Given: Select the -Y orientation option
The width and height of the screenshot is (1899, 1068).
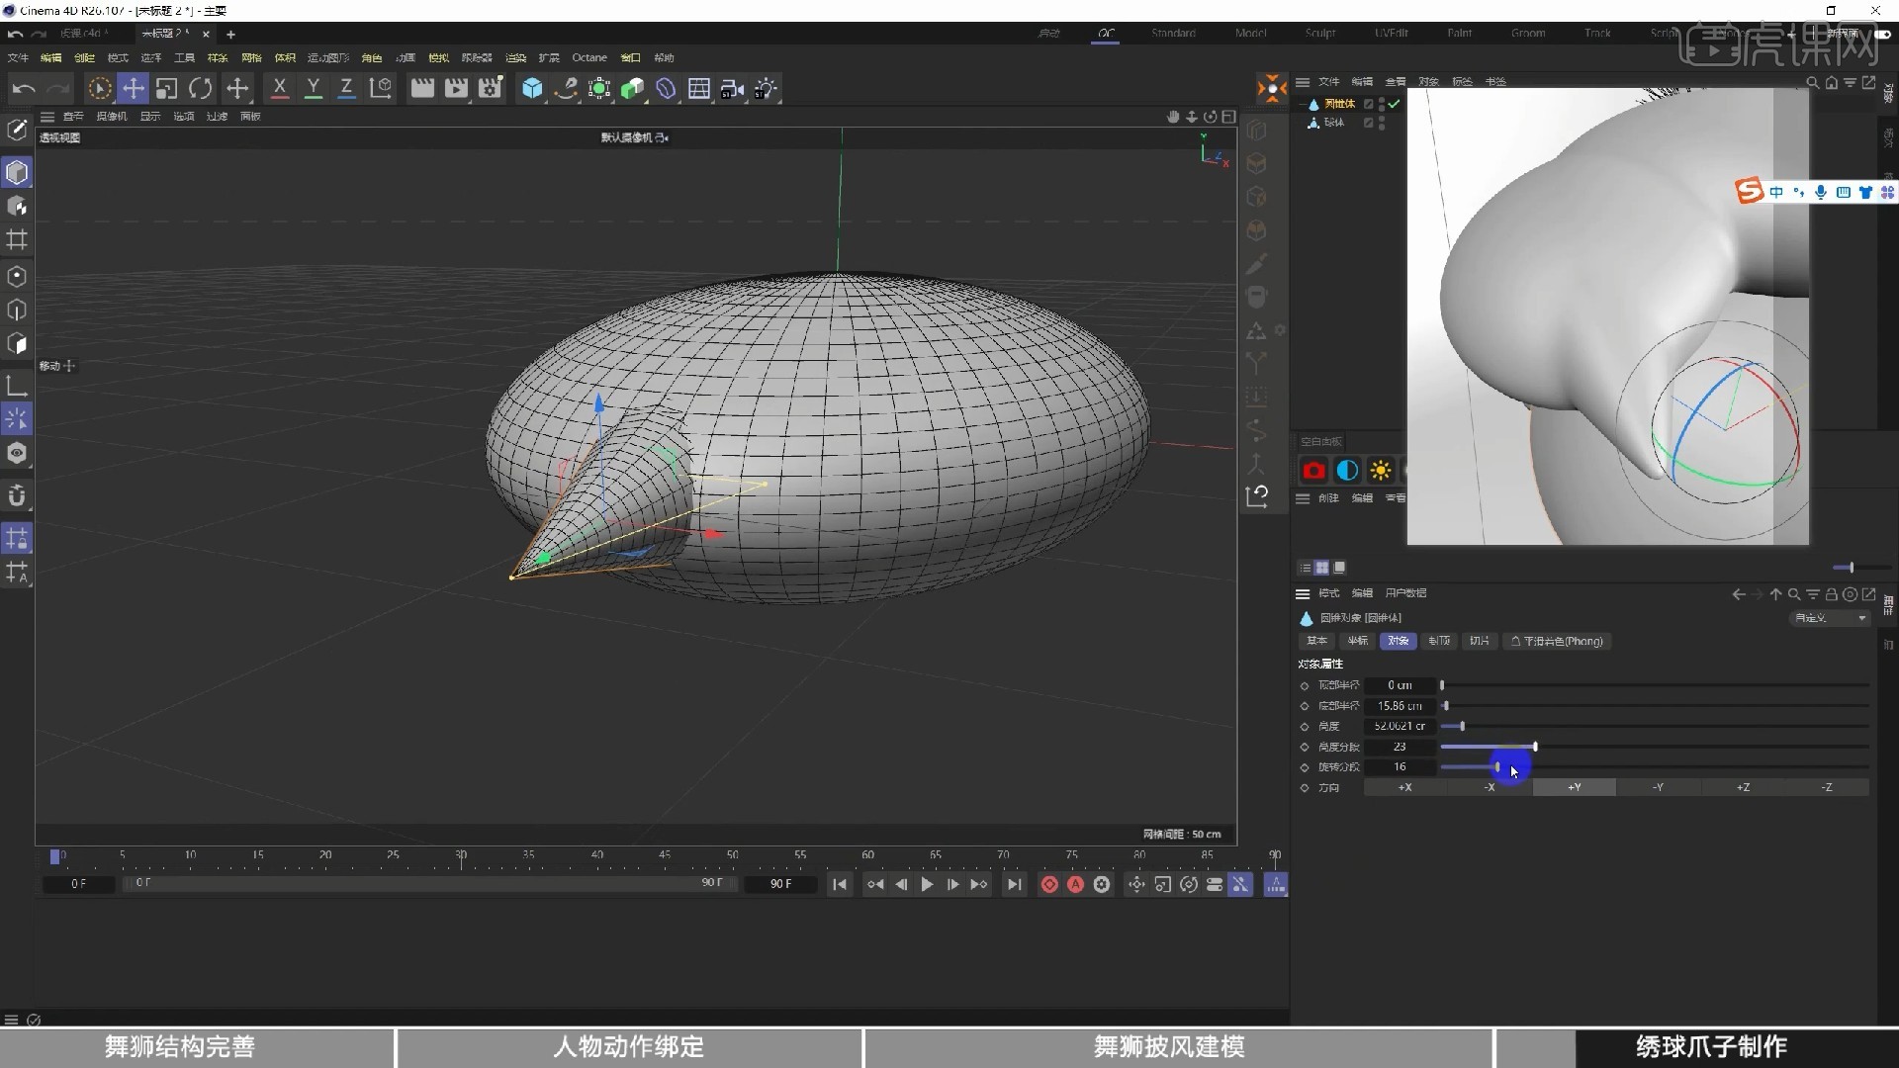Looking at the screenshot, I should (1659, 788).
